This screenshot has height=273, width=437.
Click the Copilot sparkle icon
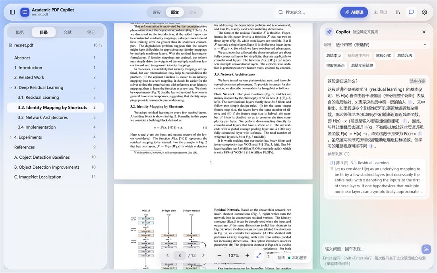(x=329, y=32)
